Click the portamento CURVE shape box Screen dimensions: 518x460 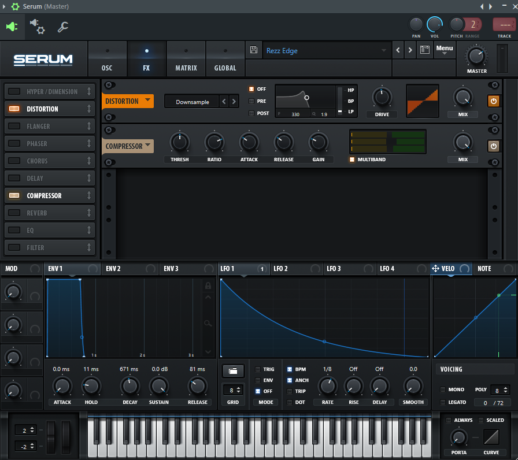click(x=491, y=437)
